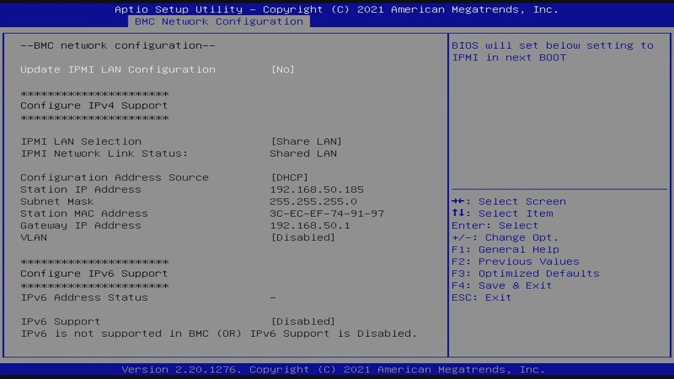Click the Station MAC Address value

click(x=326, y=213)
